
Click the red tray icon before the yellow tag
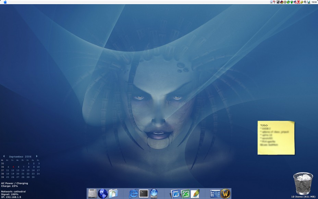point(298,2)
